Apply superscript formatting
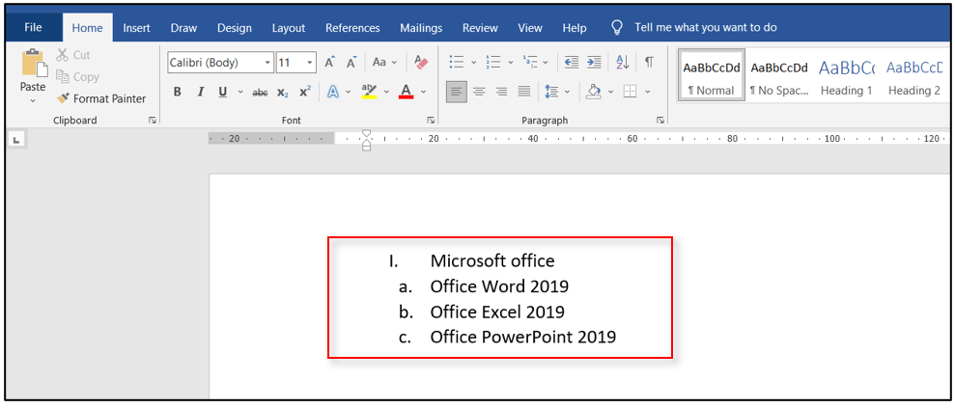 pos(305,92)
